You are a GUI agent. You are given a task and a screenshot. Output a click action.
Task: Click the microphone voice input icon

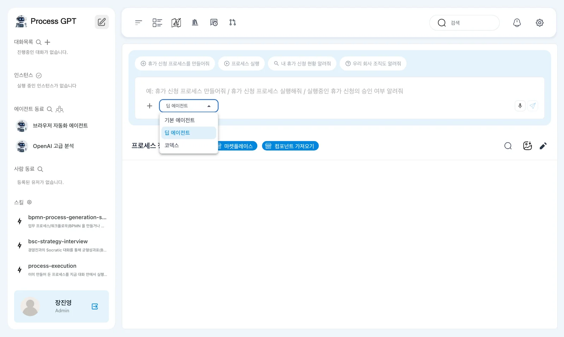point(520,106)
